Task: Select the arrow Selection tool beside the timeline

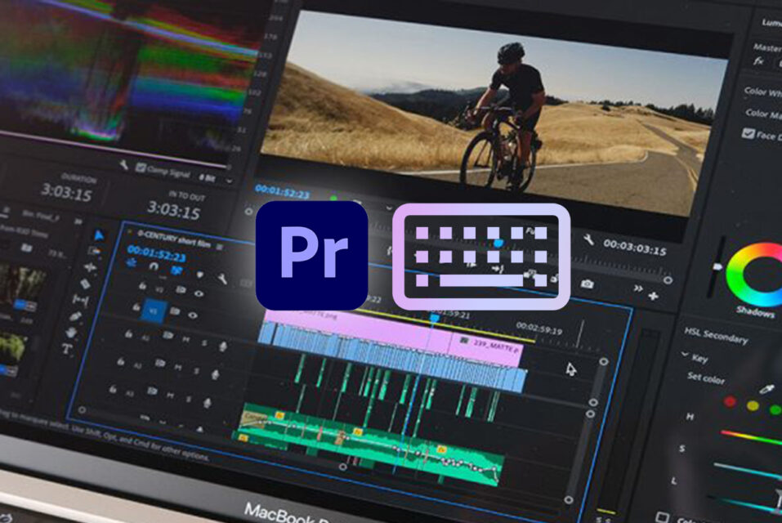Action: click(x=99, y=235)
